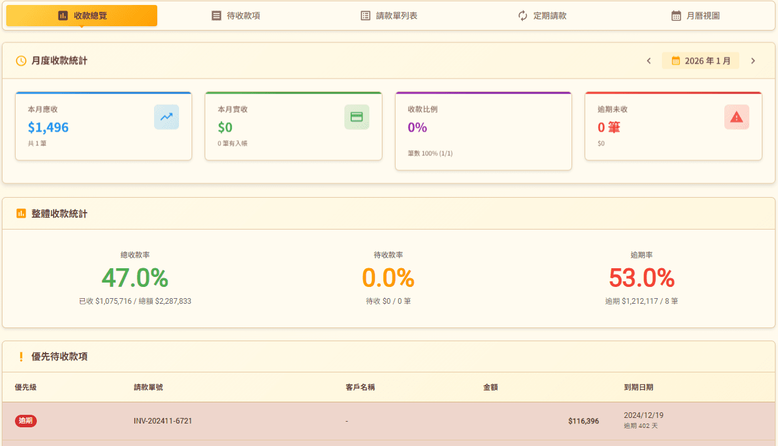Click the trending chart icon on 本月應收 card
778x446 pixels.
tap(166, 117)
